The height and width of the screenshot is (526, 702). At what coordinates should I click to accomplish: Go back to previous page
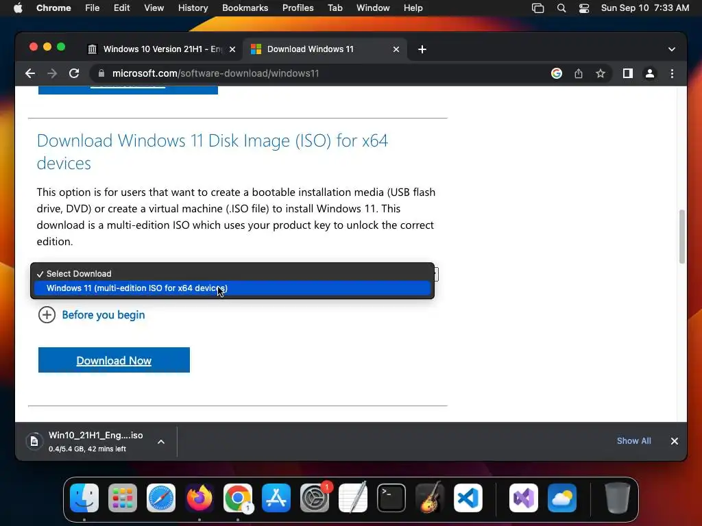coord(30,73)
